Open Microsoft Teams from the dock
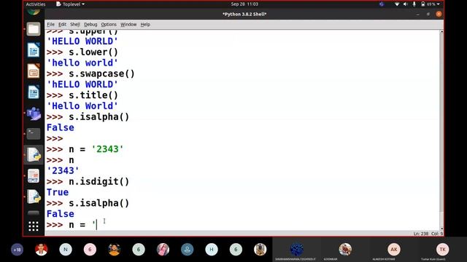Viewport: 467px width, 262px height. [34, 114]
